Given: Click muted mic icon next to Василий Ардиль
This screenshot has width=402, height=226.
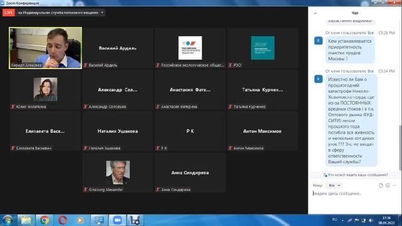Looking at the screenshot, I should pyautogui.click(x=85, y=65).
